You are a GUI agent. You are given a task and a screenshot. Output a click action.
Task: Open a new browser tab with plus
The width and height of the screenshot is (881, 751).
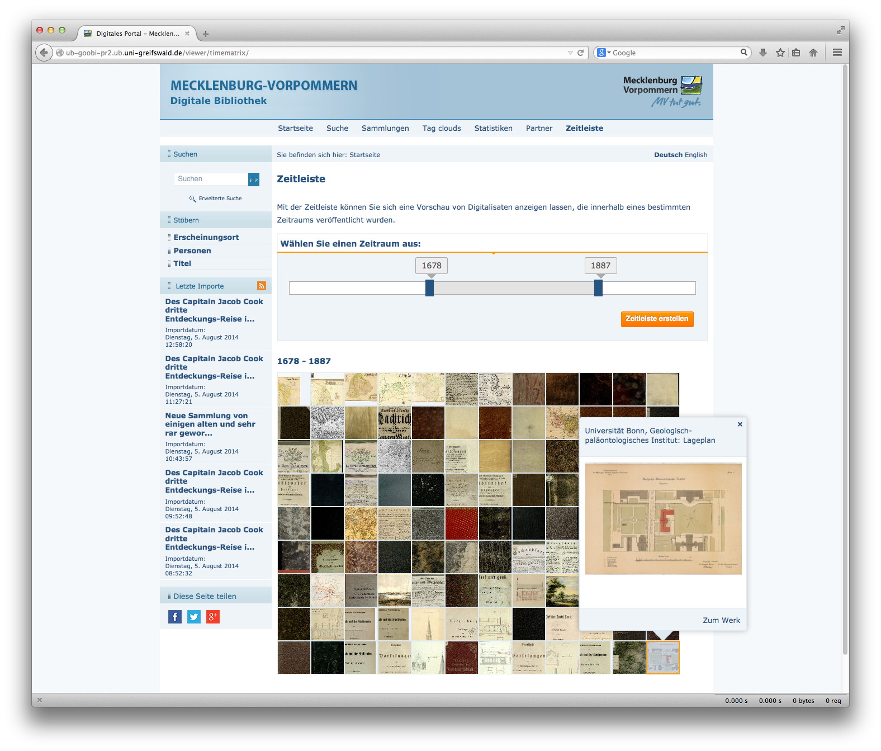pyautogui.click(x=206, y=34)
